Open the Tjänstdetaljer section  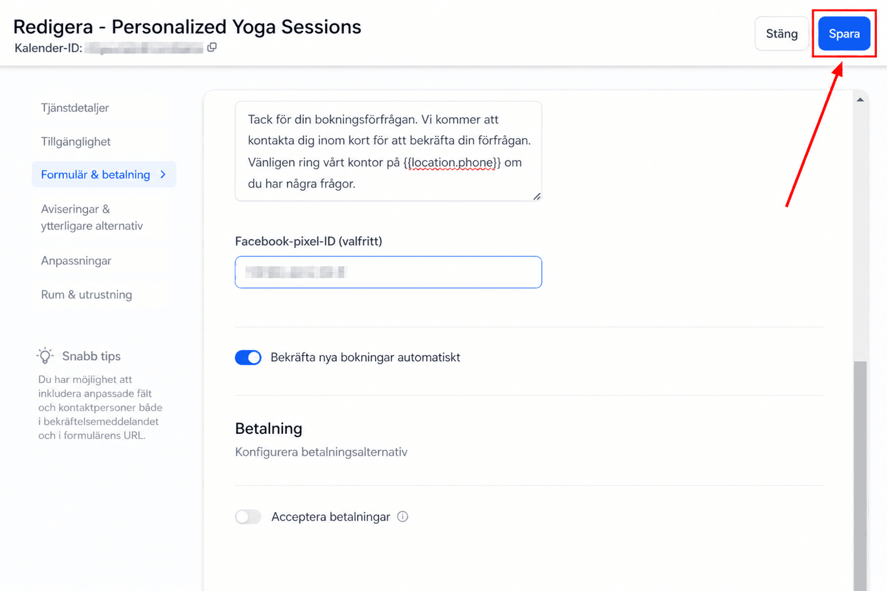[75, 108]
